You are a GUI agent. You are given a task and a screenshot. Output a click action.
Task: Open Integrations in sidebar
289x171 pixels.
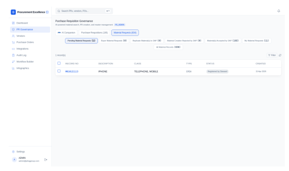pyautogui.click(x=30, y=49)
